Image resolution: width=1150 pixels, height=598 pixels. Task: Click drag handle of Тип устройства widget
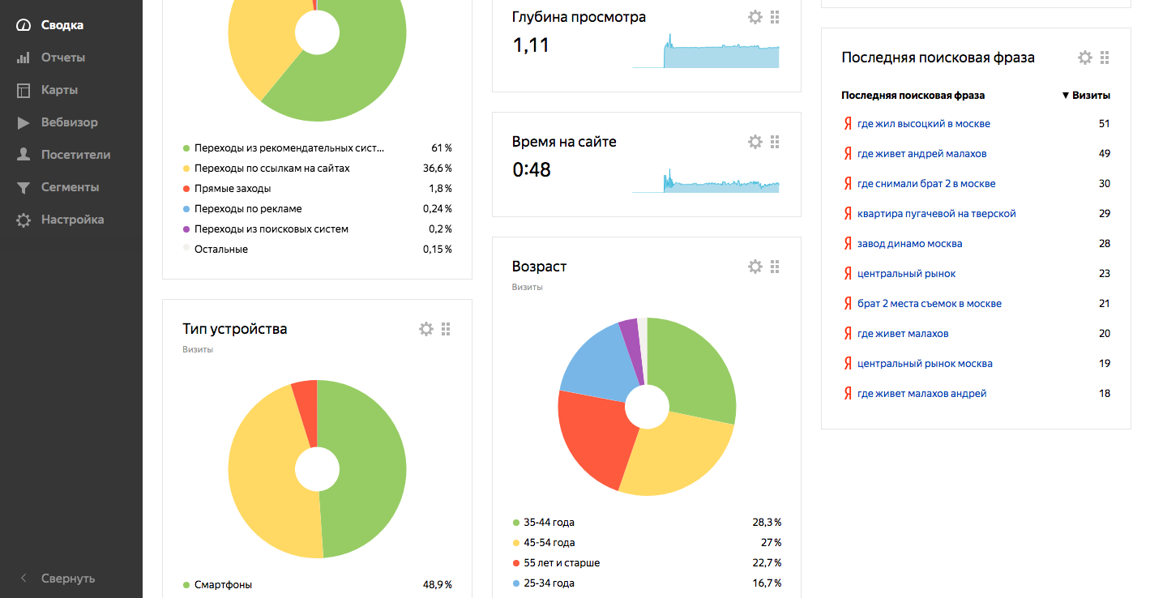pyautogui.click(x=446, y=329)
